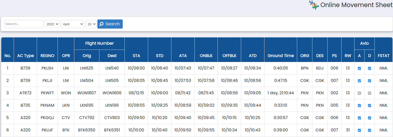
Task: Toggle Avio A checkbox for row 5
Action: click(359, 118)
